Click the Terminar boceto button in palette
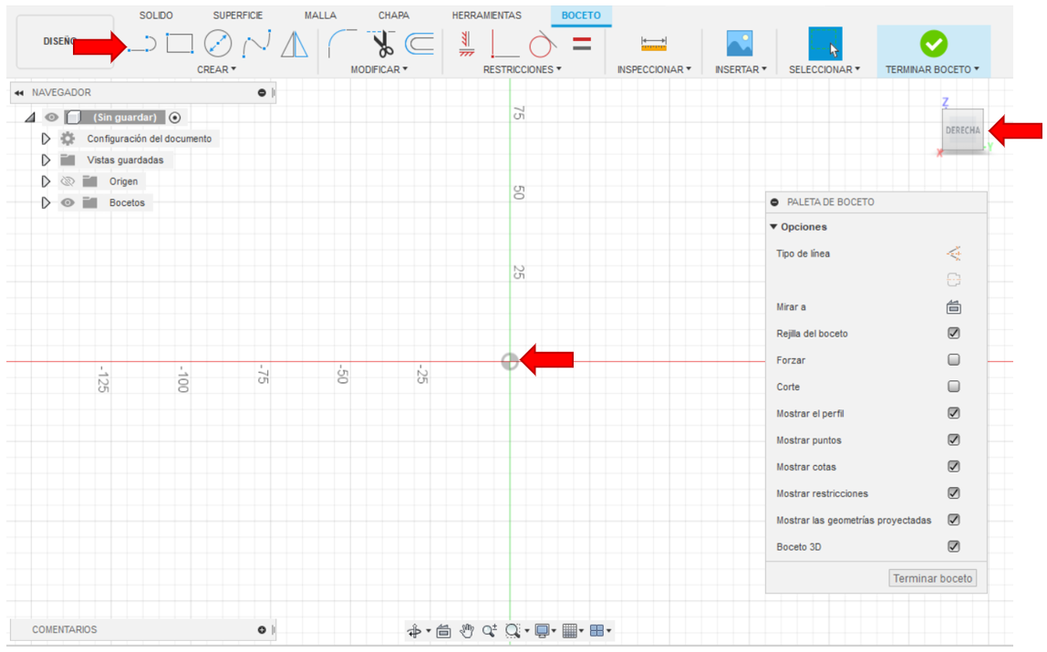The height and width of the screenshot is (652, 1047). point(932,578)
